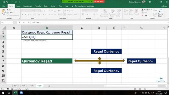This screenshot has width=169, height=95.
Task: Open the AutoSum dropdown arrow
Action: 152,10
